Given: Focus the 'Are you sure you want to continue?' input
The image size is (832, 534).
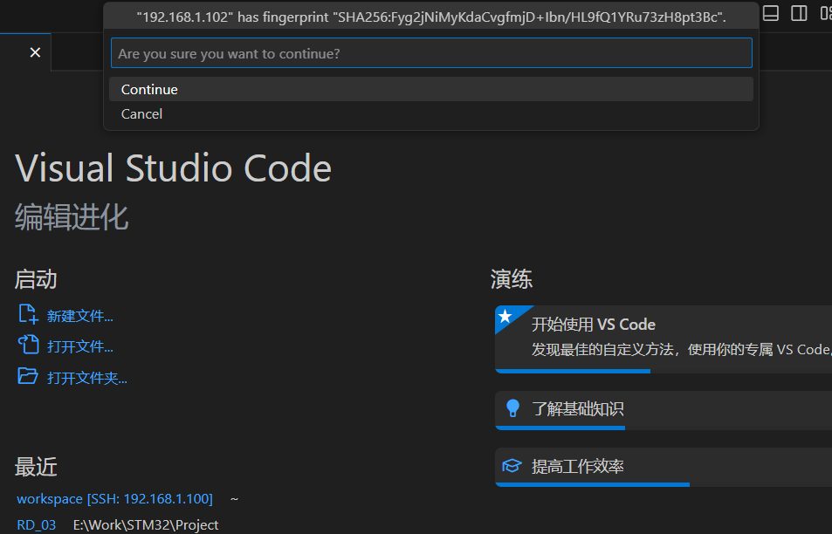Looking at the screenshot, I should tap(431, 53).
